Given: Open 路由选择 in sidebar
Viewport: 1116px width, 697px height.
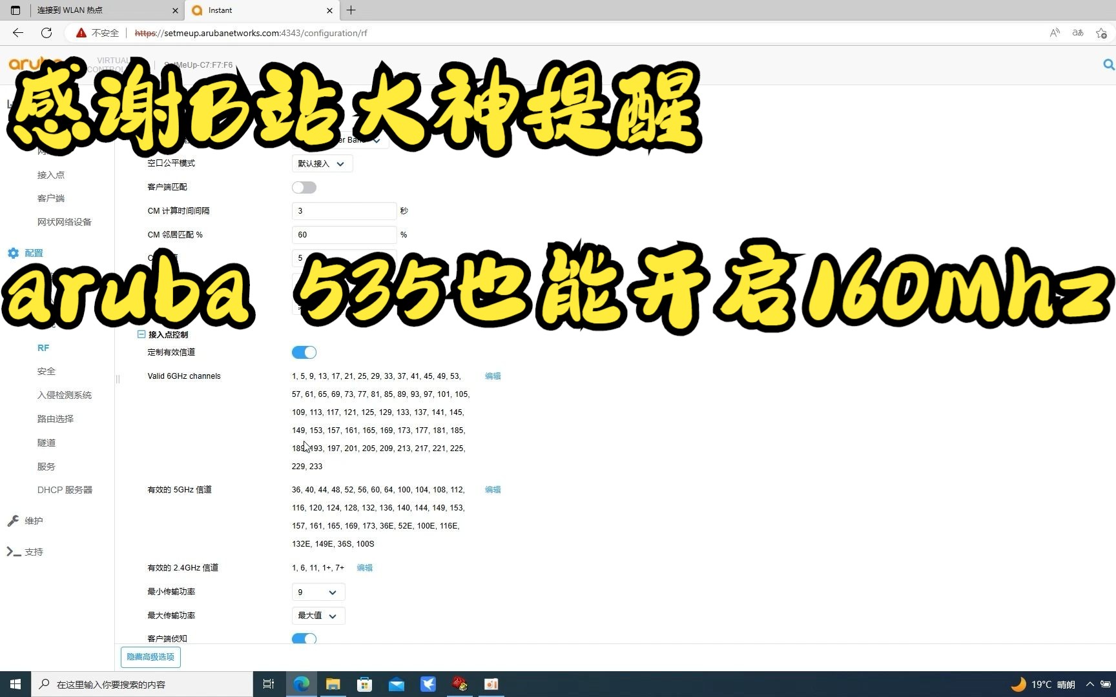Looking at the screenshot, I should click(56, 419).
